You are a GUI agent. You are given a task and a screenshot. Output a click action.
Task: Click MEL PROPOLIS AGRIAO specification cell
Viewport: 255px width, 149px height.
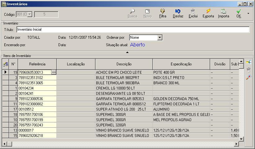click(181, 120)
